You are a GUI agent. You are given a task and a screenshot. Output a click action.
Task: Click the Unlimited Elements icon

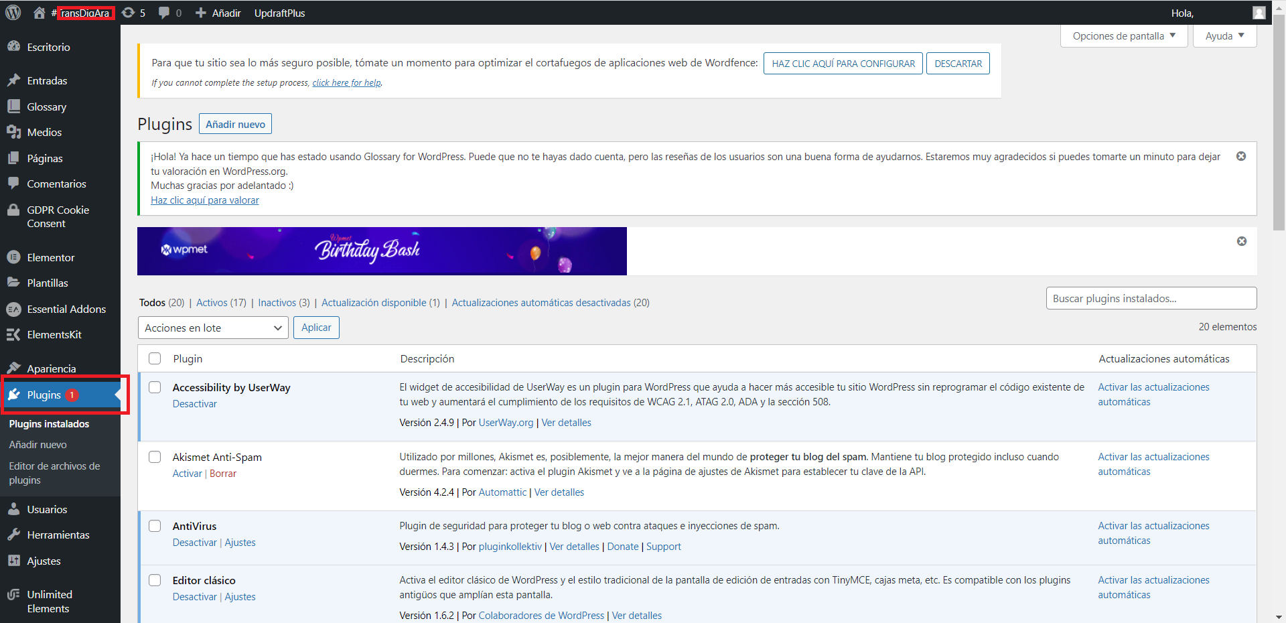13,594
